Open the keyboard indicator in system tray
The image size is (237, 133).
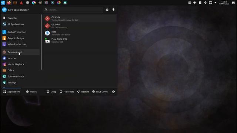pyautogui.click(x=190, y=3)
